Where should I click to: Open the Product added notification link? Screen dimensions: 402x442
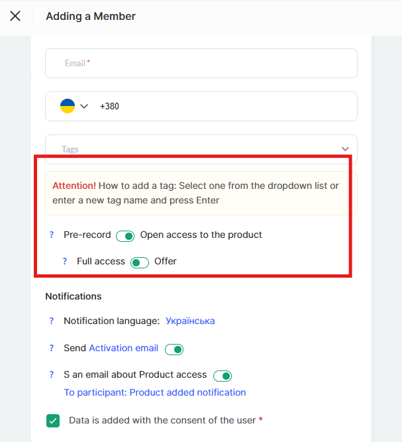155,392
